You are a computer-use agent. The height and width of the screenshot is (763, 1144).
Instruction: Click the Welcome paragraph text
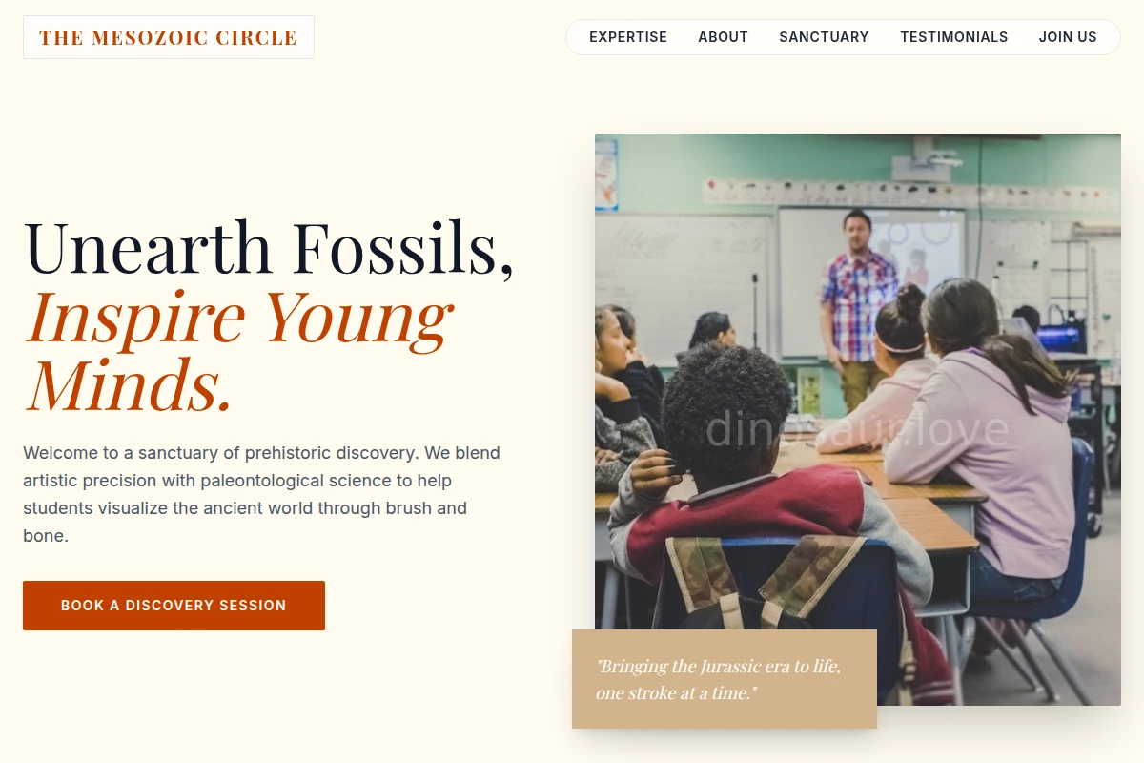tap(264, 494)
